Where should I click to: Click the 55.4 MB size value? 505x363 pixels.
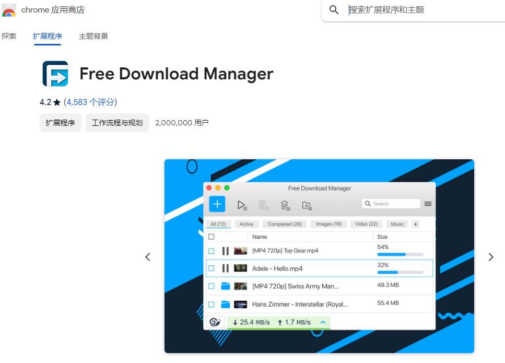point(388,303)
